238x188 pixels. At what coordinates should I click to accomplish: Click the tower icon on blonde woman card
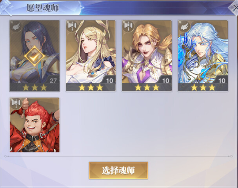point(72,26)
